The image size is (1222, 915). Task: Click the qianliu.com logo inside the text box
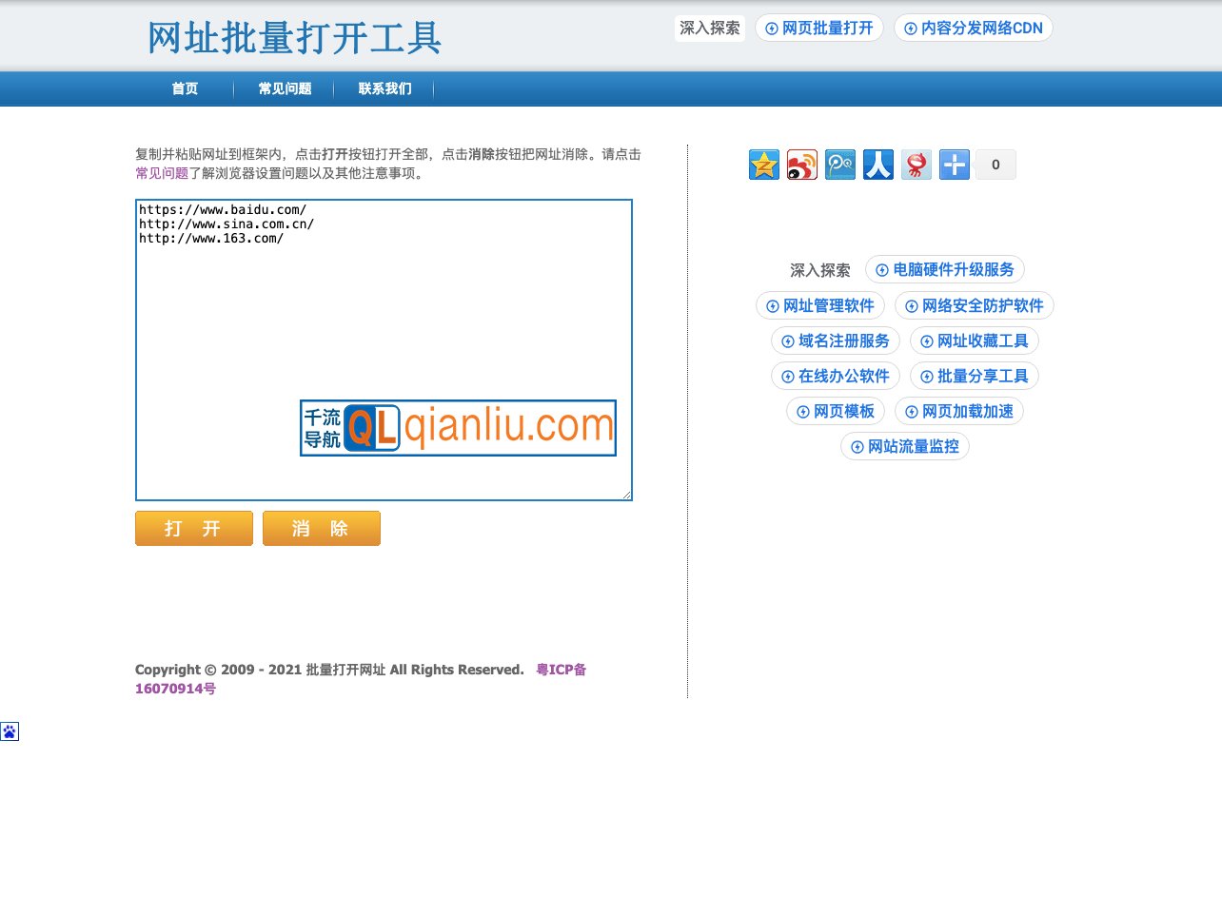pyautogui.click(x=458, y=427)
